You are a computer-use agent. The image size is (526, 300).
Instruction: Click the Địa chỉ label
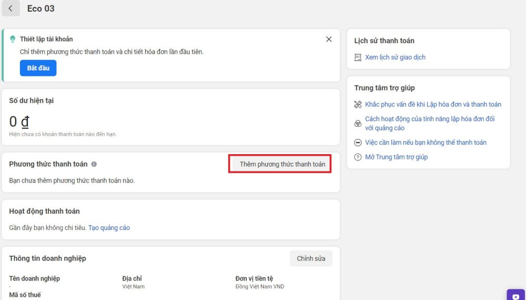tap(132, 278)
